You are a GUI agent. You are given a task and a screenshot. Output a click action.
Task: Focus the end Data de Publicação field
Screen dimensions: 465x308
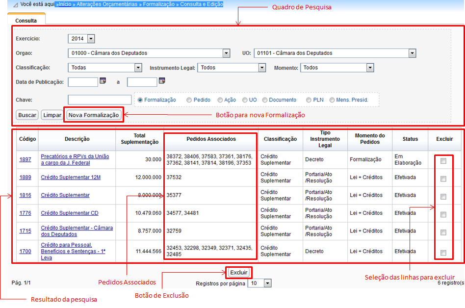pyautogui.click(x=142, y=82)
